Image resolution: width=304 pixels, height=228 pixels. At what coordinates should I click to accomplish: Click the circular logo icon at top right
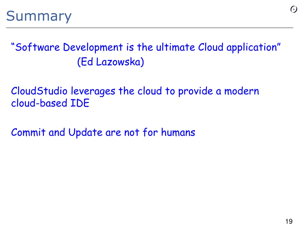(294, 9)
